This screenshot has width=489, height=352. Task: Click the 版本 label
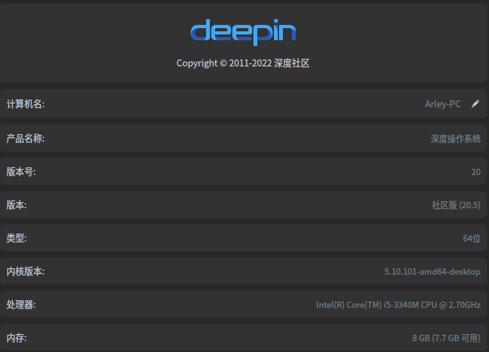[x=17, y=205]
